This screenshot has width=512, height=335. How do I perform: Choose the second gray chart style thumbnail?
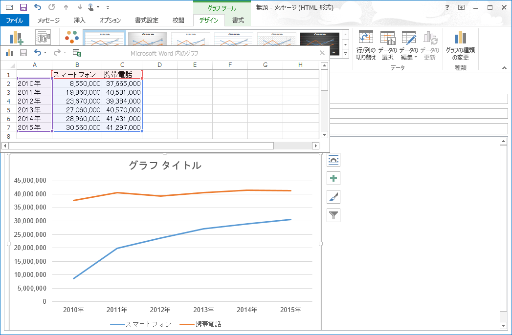pos(148,39)
